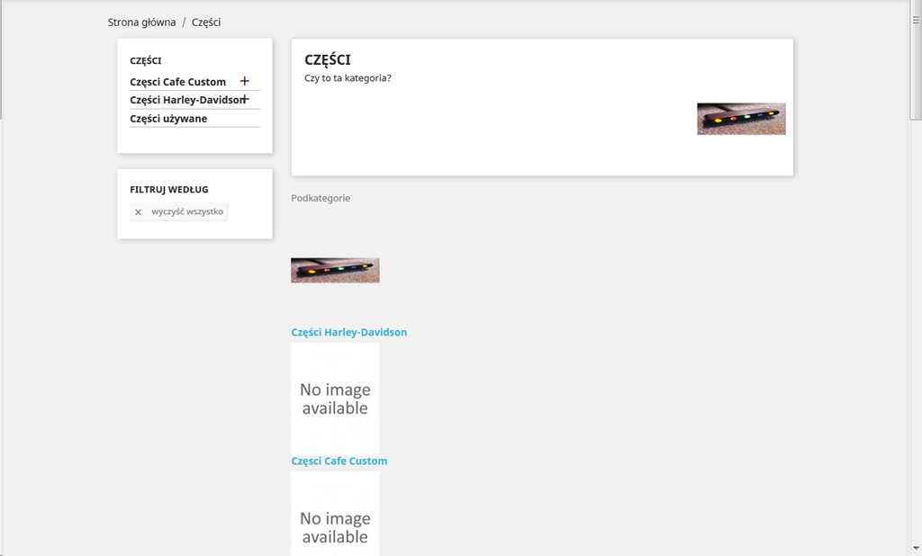Click the LED strip thumbnail under Podkategorie
The width and height of the screenshot is (922, 556).
(x=335, y=271)
